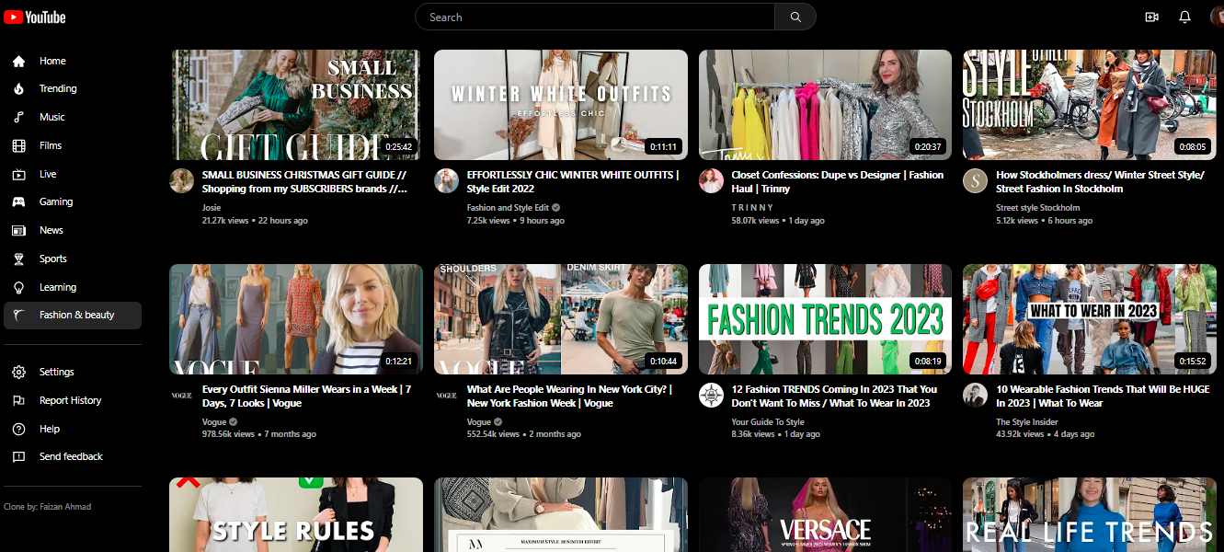Play the Small Business Gift Guide thumbnail
Image resolution: width=1224 pixels, height=552 pixels.
pyautogui.click(x=296, y=105)
